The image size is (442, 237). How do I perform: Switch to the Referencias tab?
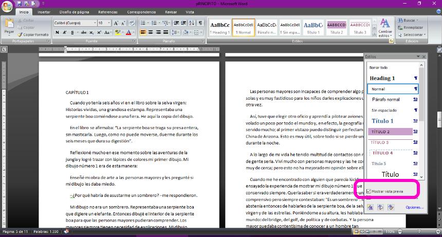107,12
